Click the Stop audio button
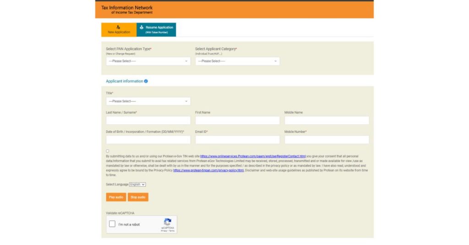 138,197
